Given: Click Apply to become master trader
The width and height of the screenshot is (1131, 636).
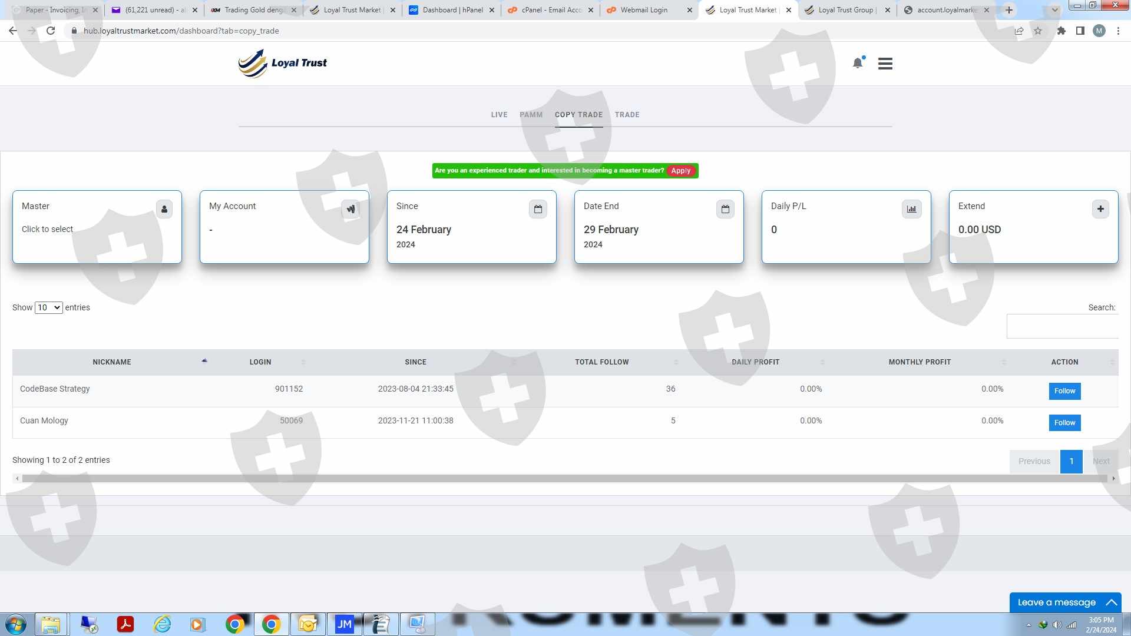Looking at the screenshot, I should [x=680, y=171].
